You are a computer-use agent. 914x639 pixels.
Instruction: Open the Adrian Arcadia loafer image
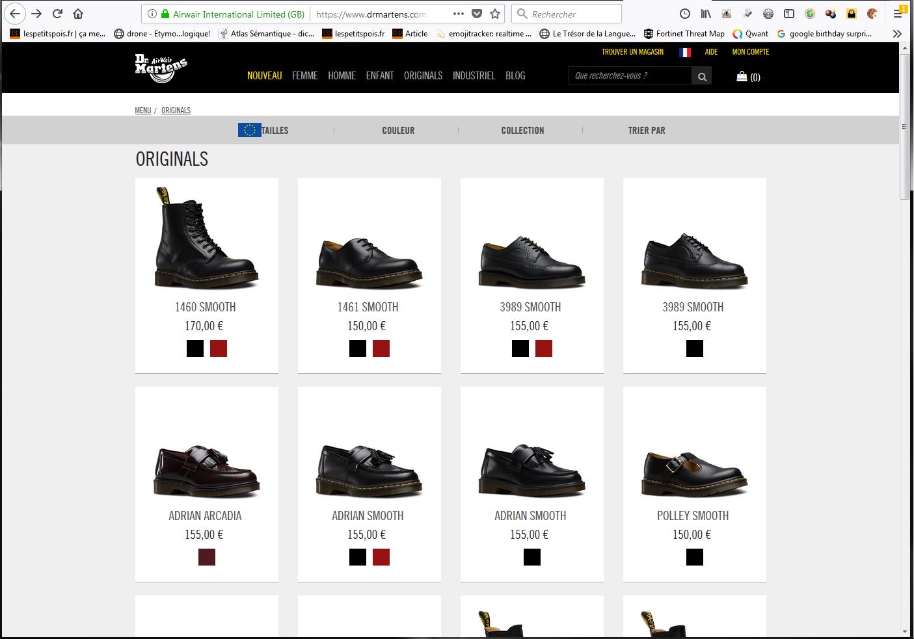coord(206,471)
